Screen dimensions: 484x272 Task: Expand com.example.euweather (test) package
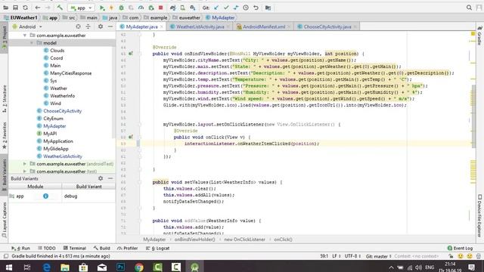click(25, 172)
